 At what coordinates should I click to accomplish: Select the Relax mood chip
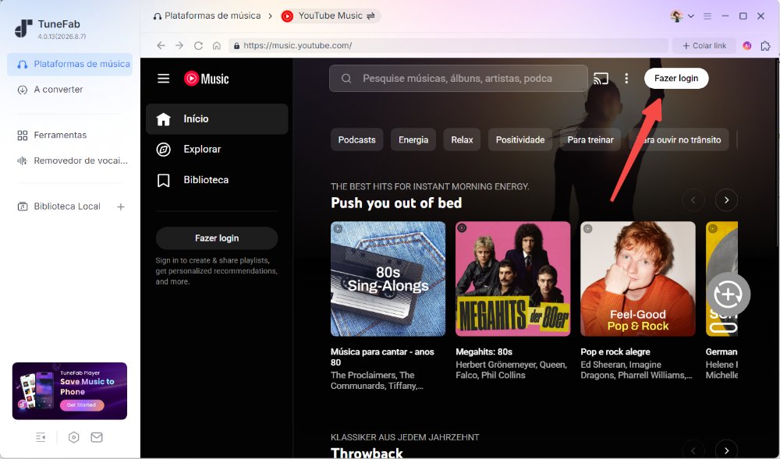click(462, 139)
